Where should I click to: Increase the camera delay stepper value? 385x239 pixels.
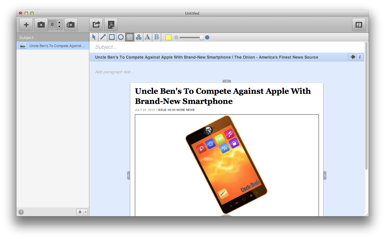pos(59,22)
